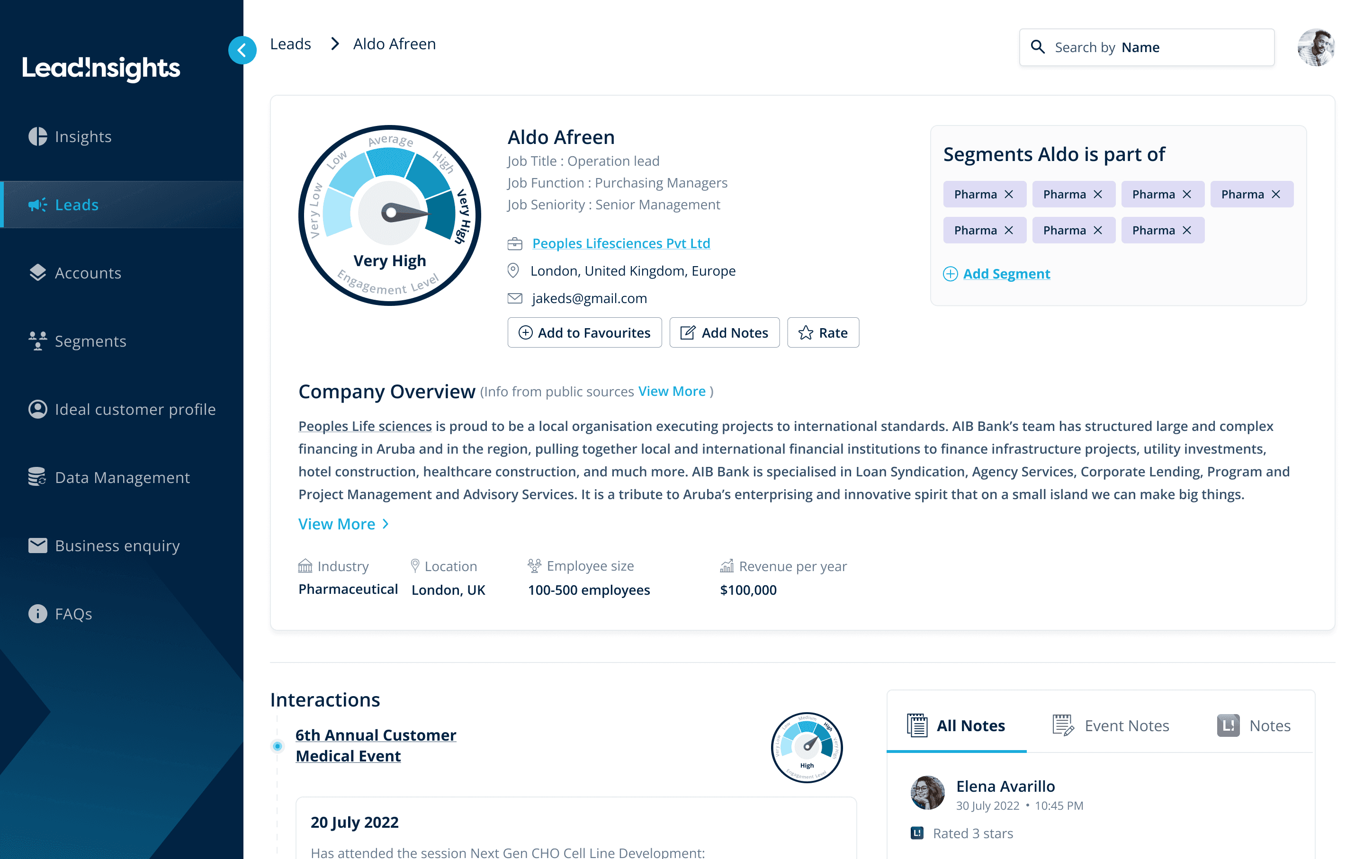This screenshot has height=859, width=1364.
Task: Click the Insights pie chart icon
Action: pyautogui.click(x=37, y=136)
